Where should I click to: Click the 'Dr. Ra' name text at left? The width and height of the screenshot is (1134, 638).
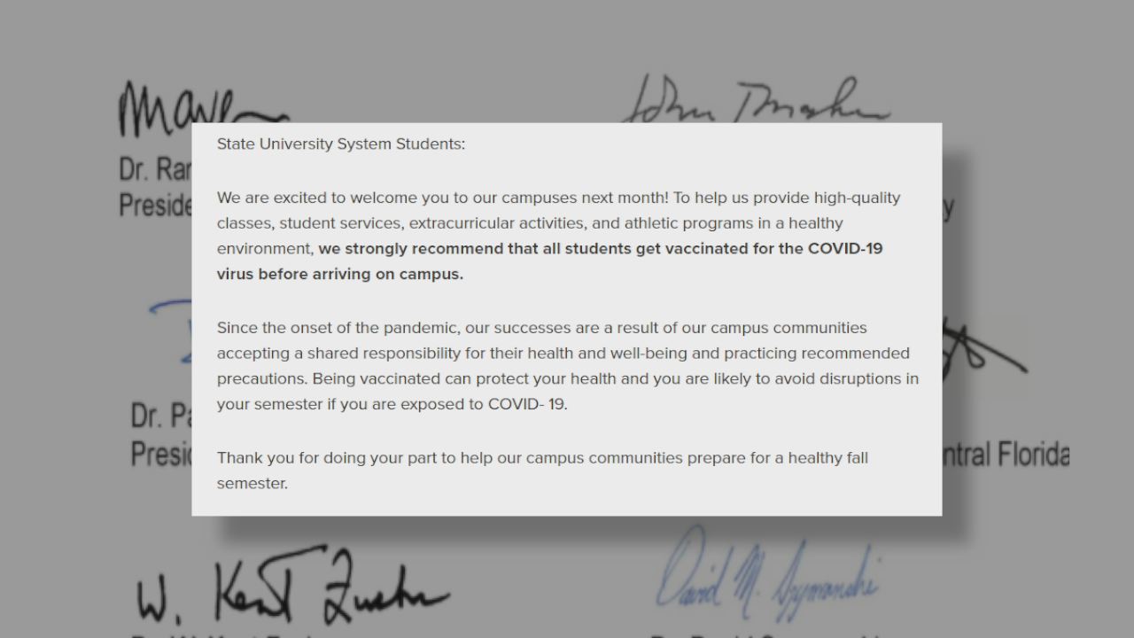point(156,169)
